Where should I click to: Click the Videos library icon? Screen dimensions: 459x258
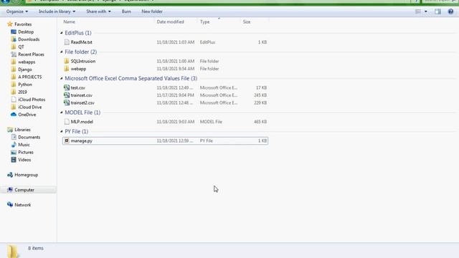point(14,160)
